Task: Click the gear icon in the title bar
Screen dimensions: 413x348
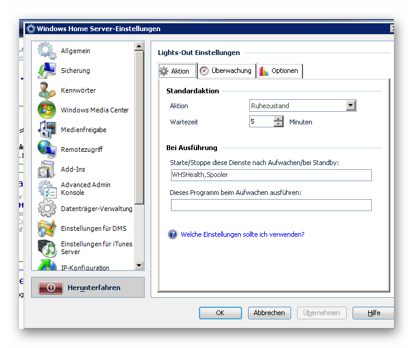Action: tap(31, 29)
